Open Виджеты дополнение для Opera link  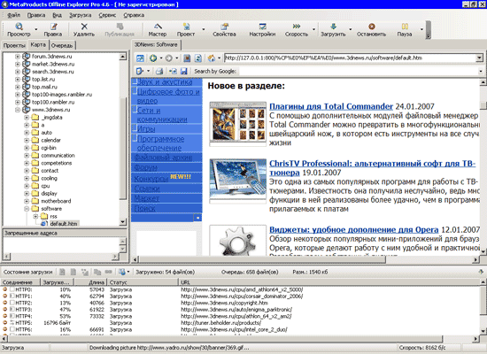click(x=354, y=230)
